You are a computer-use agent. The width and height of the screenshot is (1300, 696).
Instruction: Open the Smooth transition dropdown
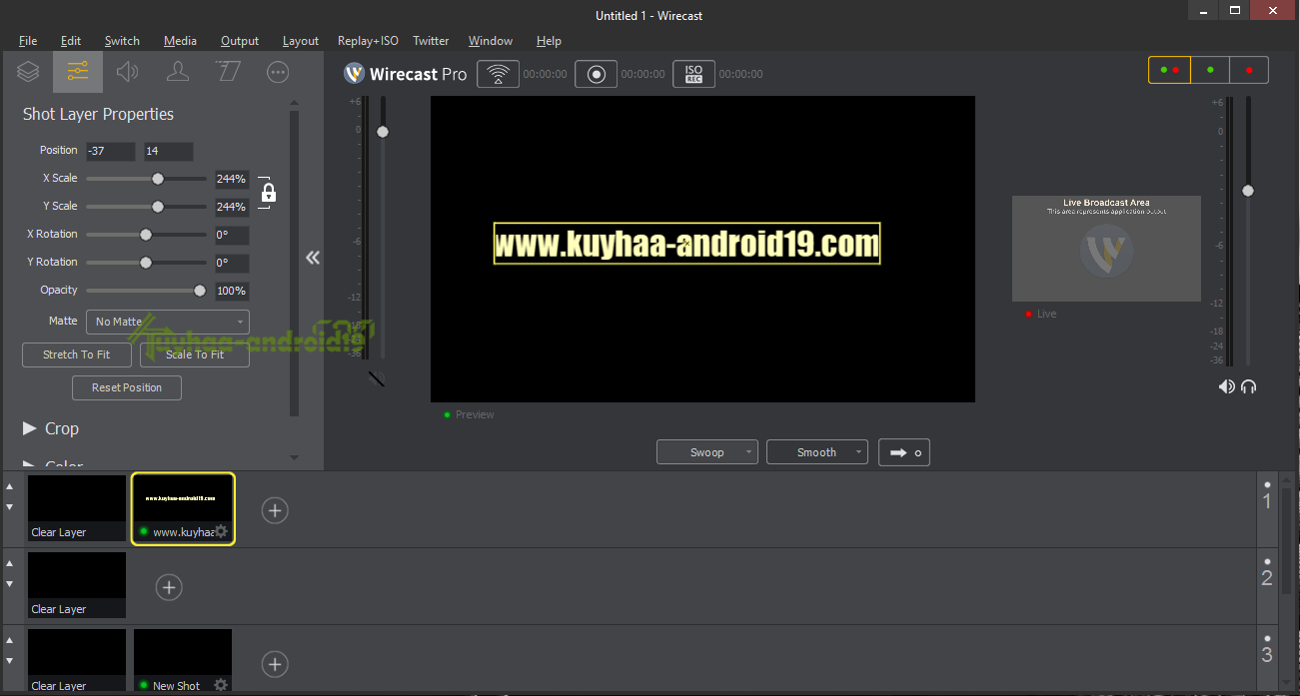tap(817, 452)
